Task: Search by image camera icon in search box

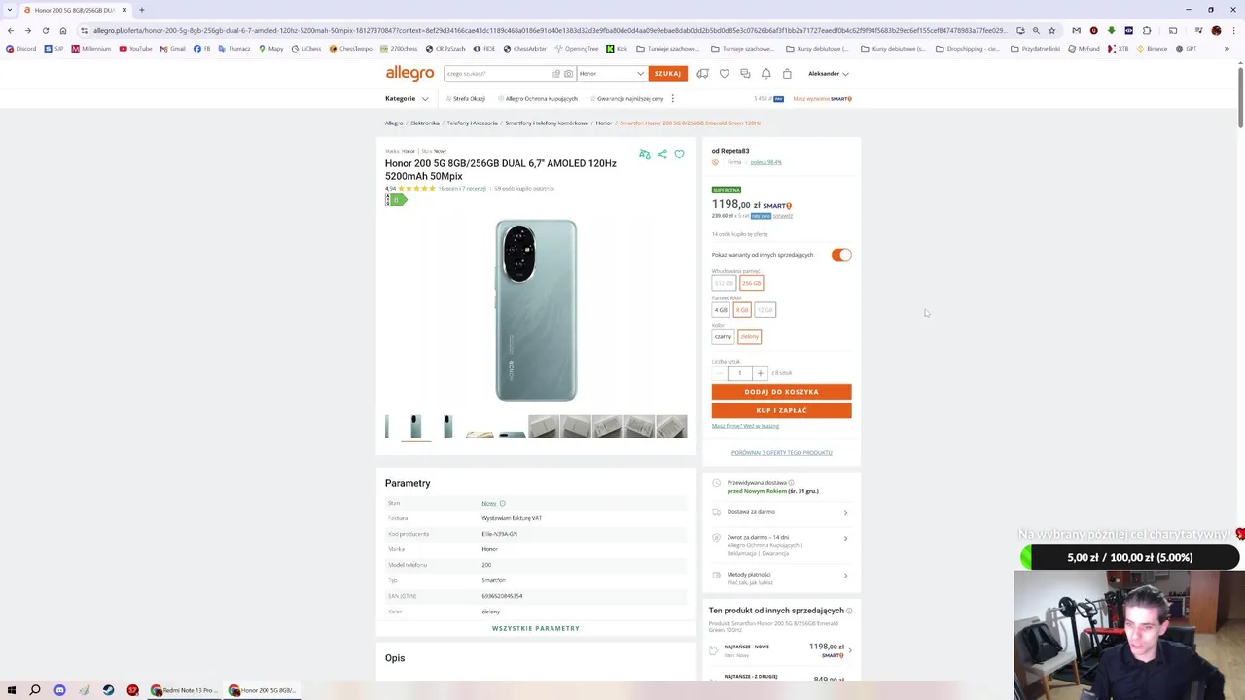Action: 569,74
